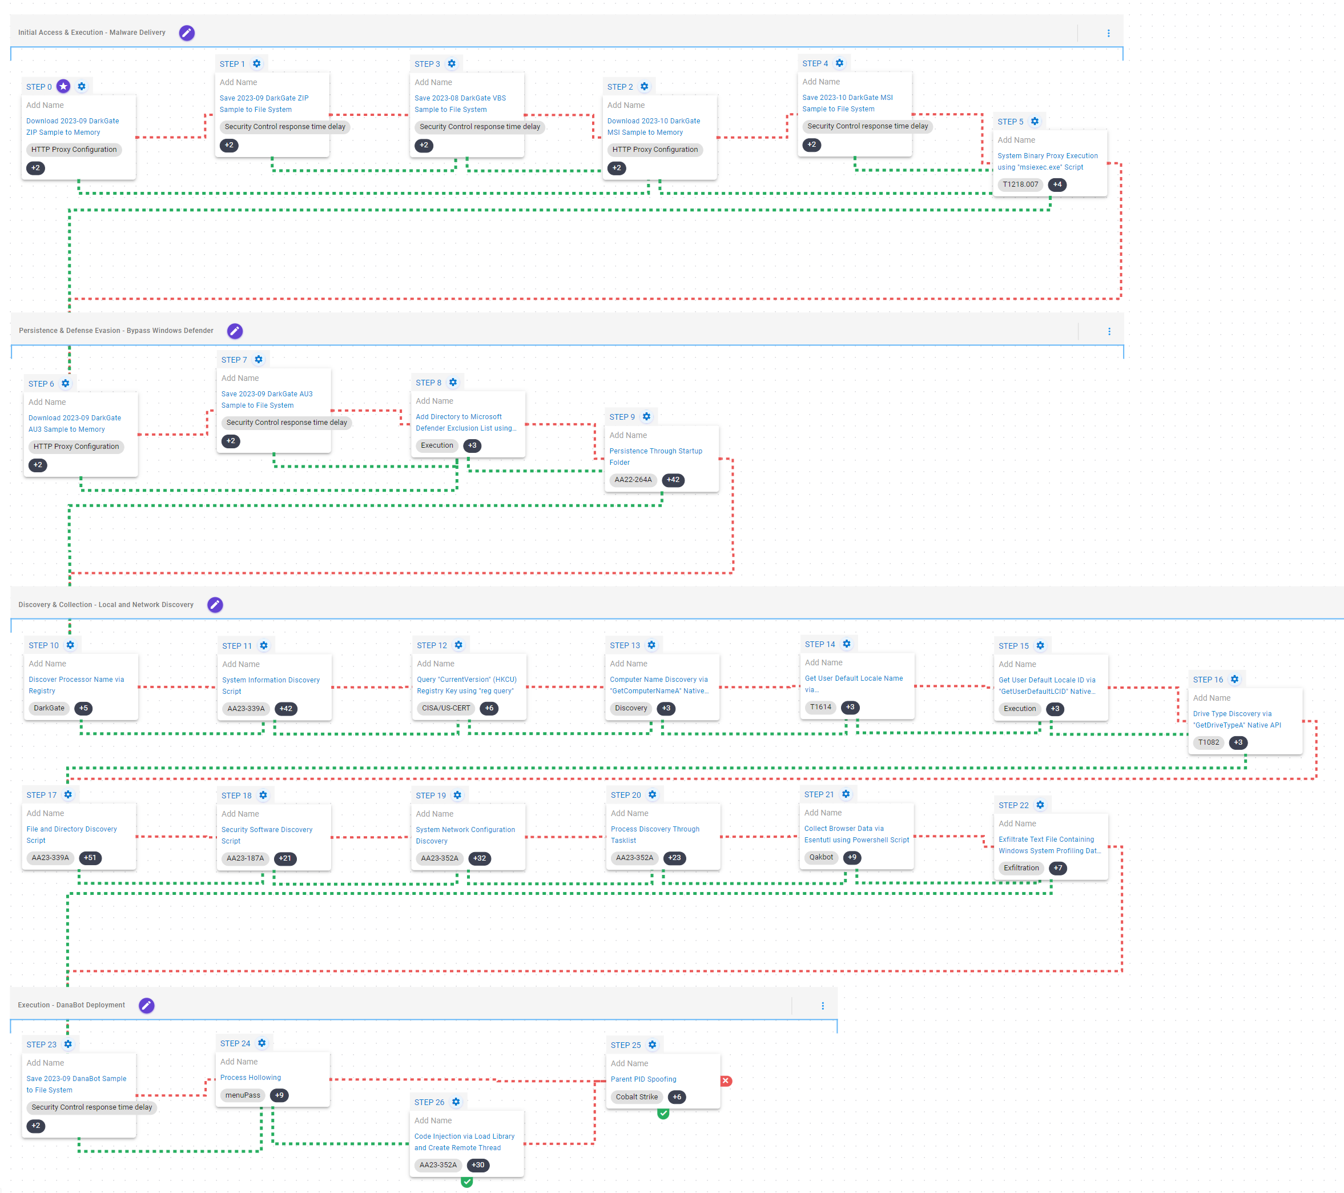The width and height of the screenshot is (1344, 1193).
Task: Click 'Add Name' field in STEP 12
Action: coord(435,664)
